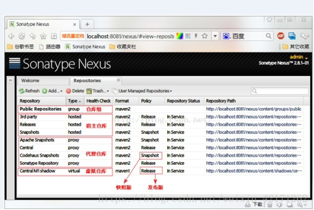Viewport: 314px width, 210px height.
Task: Open the wrench tools icon
Action: (304, 36)
